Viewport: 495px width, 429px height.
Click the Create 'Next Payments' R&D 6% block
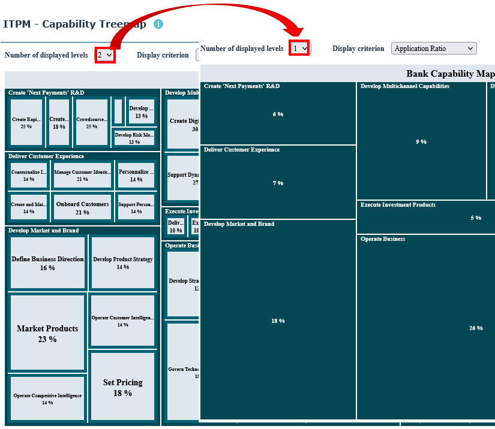(278, 114)
